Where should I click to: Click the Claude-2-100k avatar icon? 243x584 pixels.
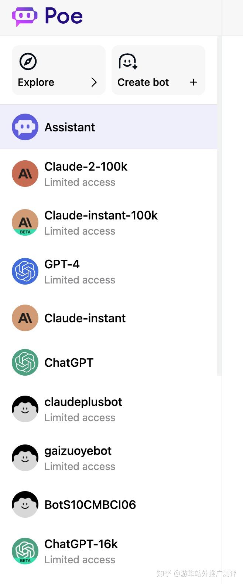(x=25, y=173)
